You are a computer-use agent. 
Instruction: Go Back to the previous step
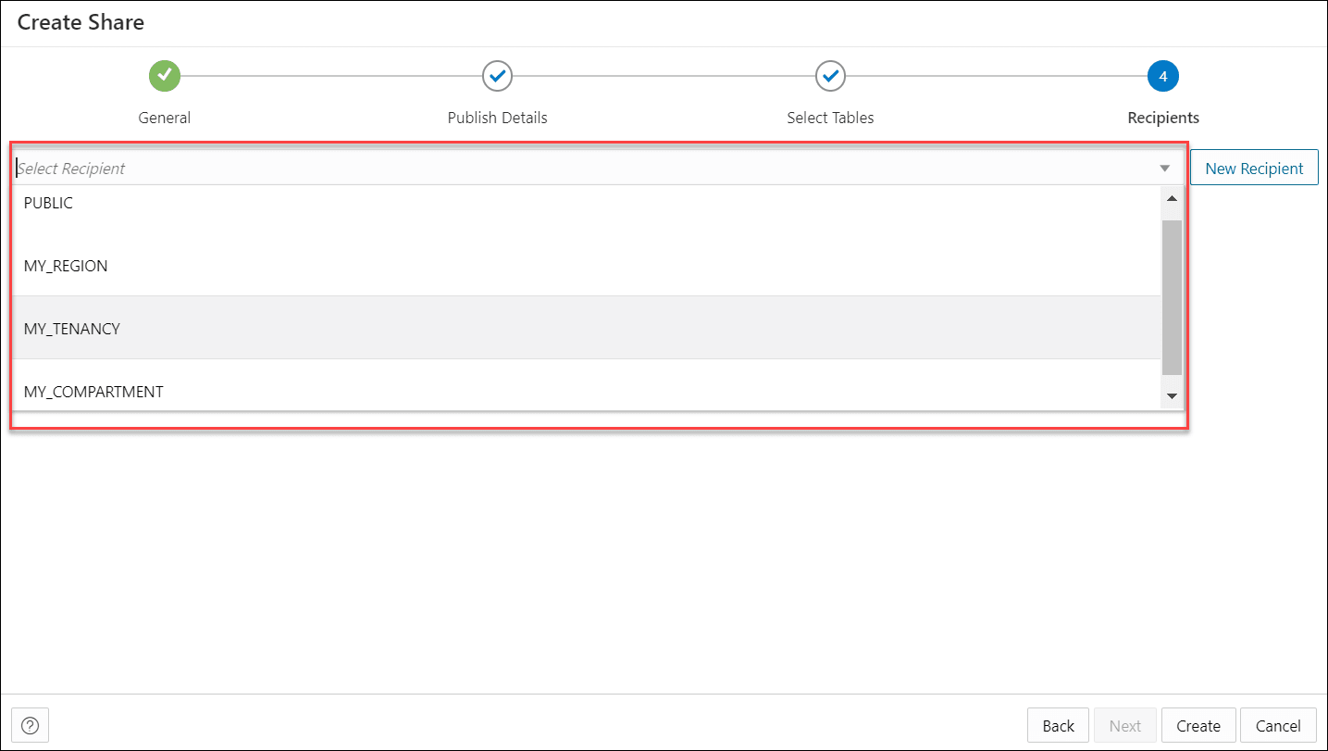(1057, 725)
